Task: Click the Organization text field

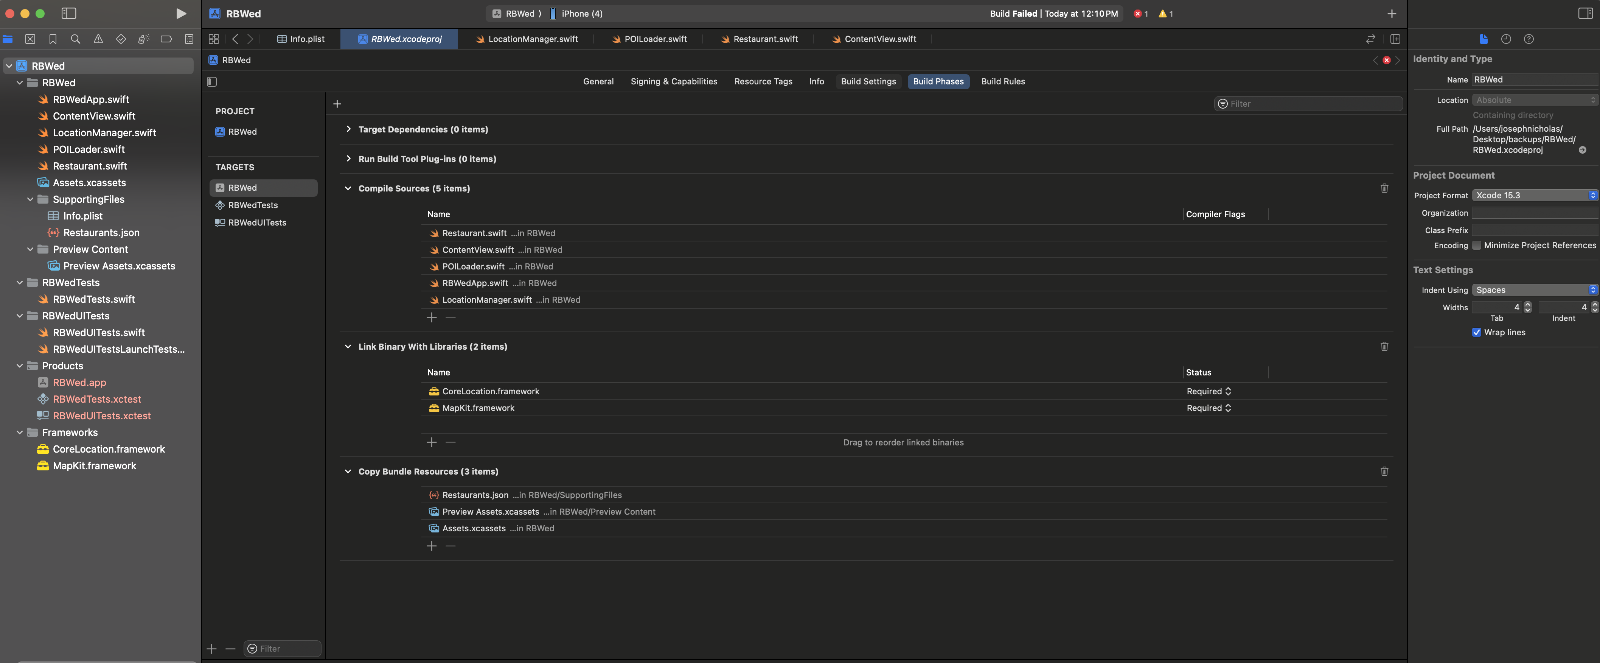Action: coord(1535,213)
